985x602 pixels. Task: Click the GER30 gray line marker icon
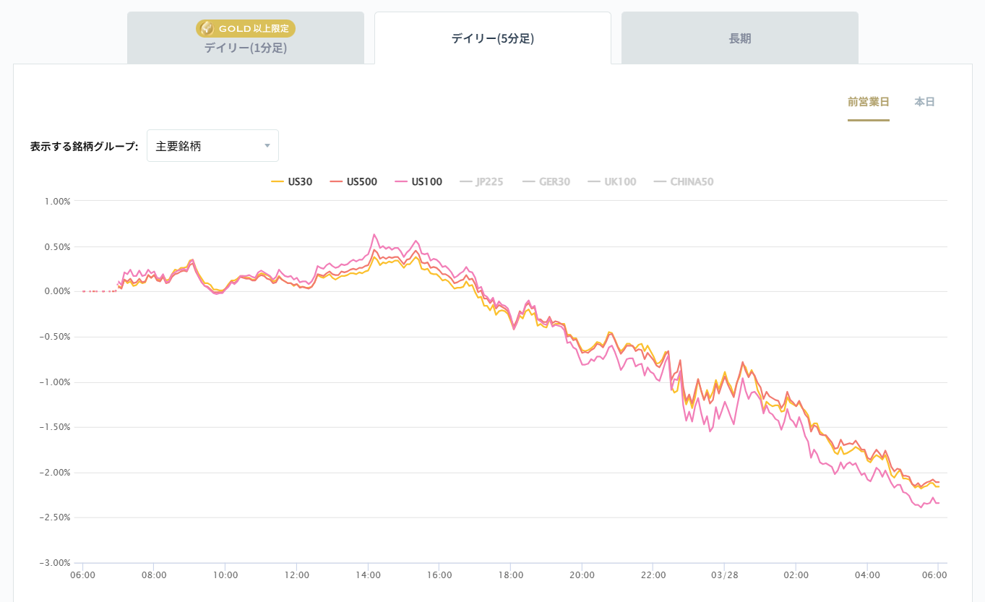(x=528, y=181)
